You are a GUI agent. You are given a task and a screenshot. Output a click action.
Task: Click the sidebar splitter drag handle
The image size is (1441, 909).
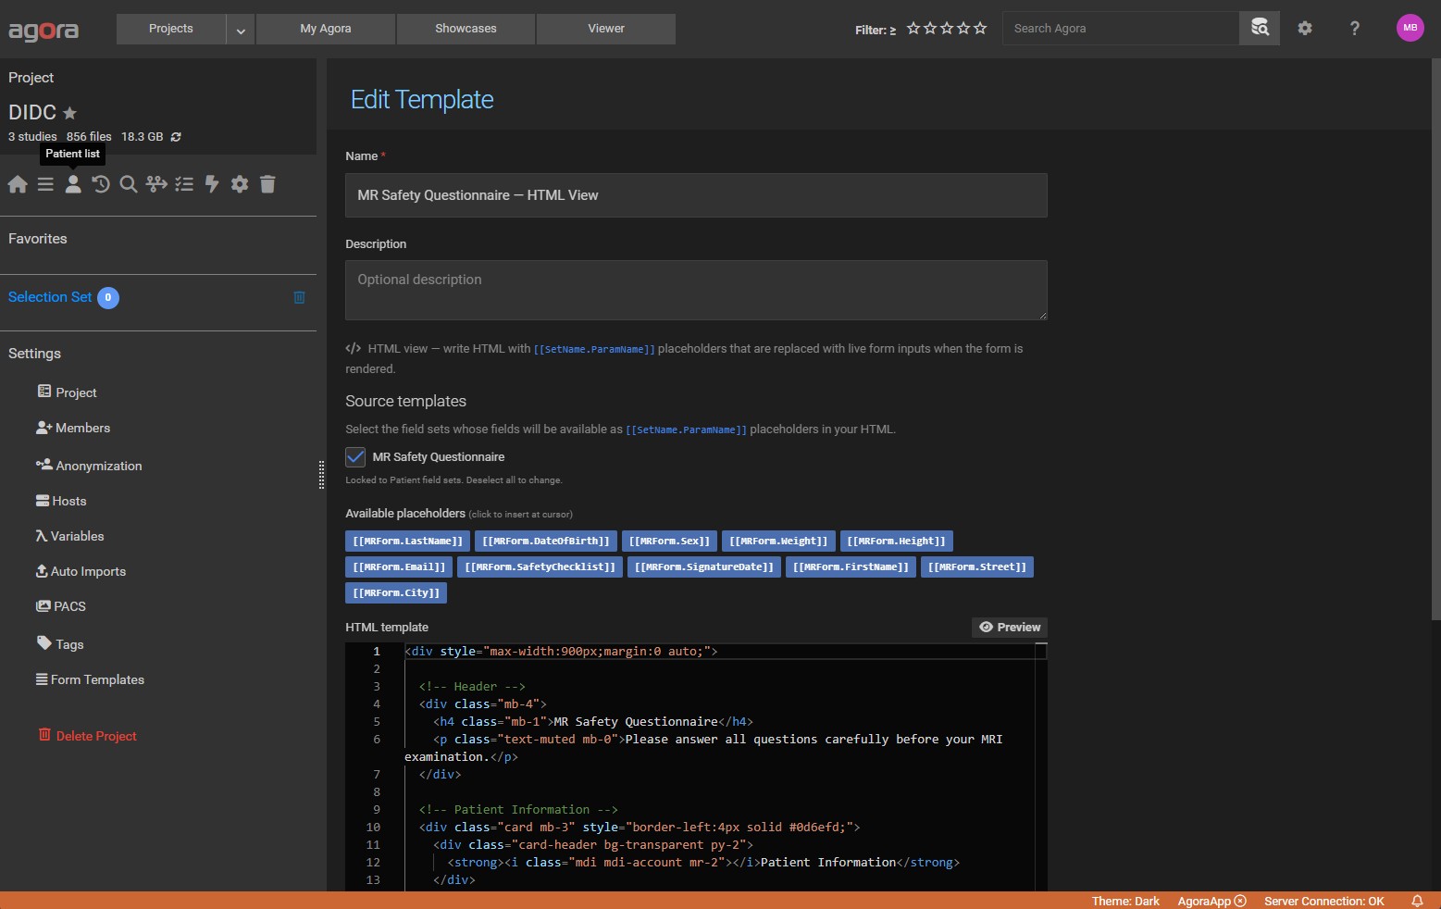coord(321,475)
